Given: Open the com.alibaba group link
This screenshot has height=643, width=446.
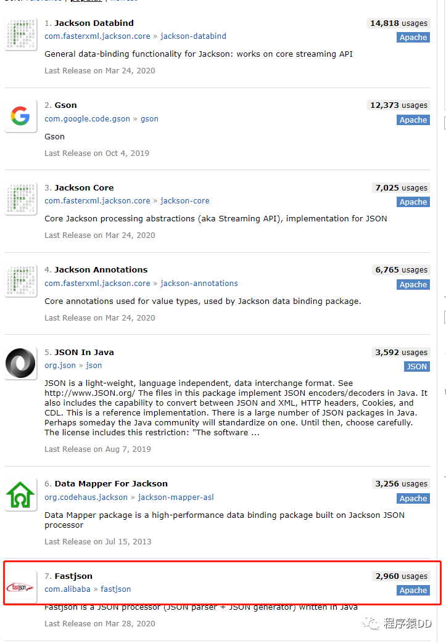Looking at the screenshot, I should pos(67,589).
